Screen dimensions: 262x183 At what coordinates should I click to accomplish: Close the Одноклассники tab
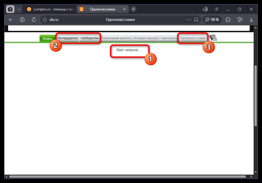coord(124,9)
